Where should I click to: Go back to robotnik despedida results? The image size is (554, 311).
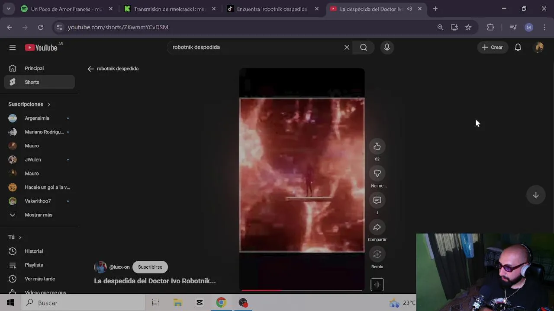90,69
